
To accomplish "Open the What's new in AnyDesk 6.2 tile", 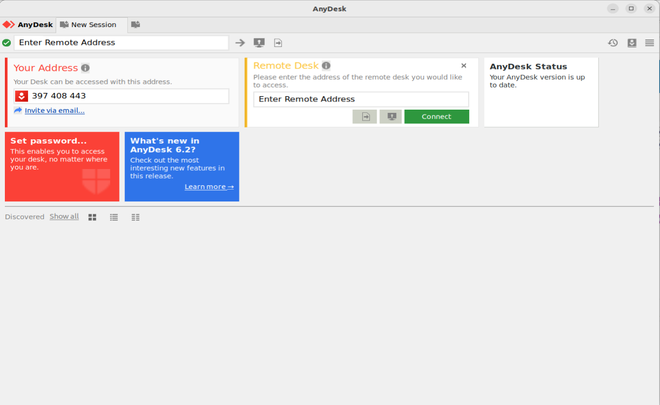I will tap(182, 167).
